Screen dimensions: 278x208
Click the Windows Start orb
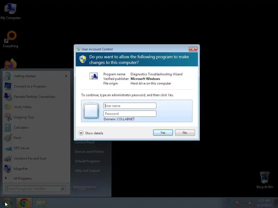7,203
